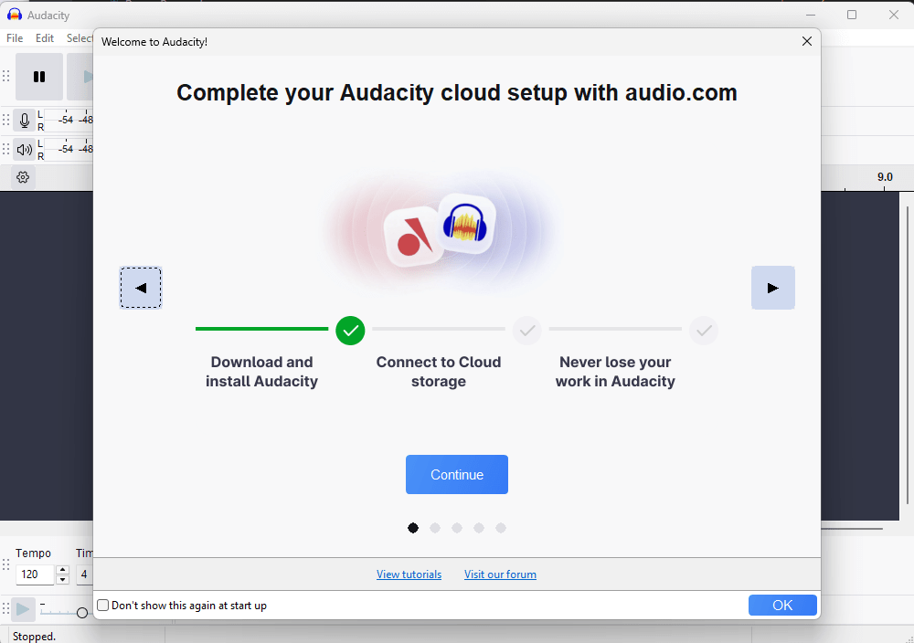Viewport: 914px width, 643px height.
Task: Click the Pause button in transport toolbar
Action: tap(39, 77)
